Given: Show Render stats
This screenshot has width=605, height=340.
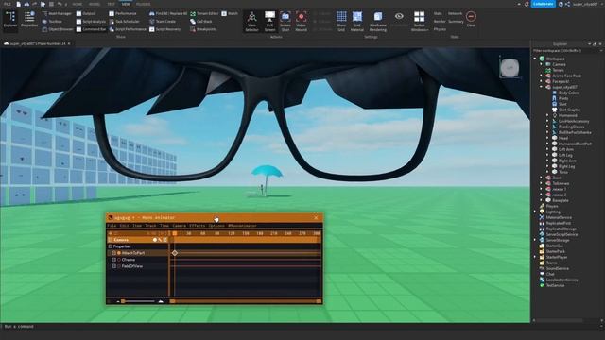Looking at the screenshot, I should click(440, 22).
